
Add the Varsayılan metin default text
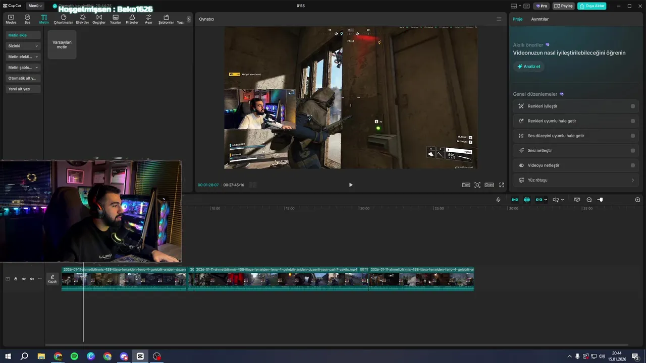tap(62, 44)
